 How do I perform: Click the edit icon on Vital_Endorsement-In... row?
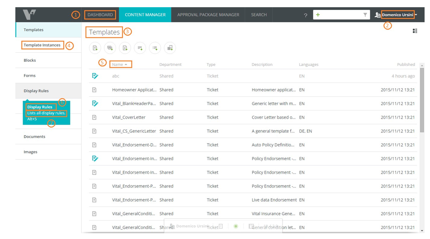pyautogui.click(x=95, y=159)
